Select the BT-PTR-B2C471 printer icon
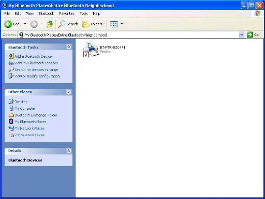265x199 pixels. (91, 50)
